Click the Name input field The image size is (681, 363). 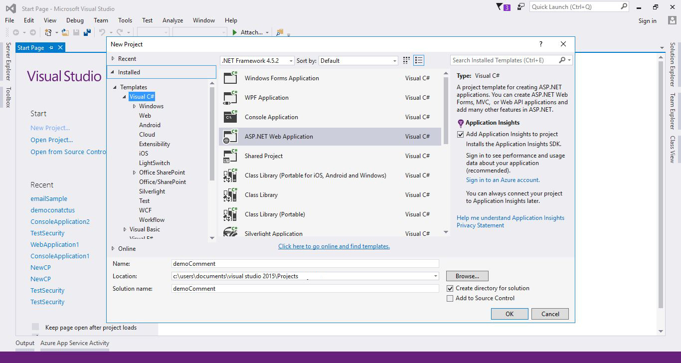(305, 263)
